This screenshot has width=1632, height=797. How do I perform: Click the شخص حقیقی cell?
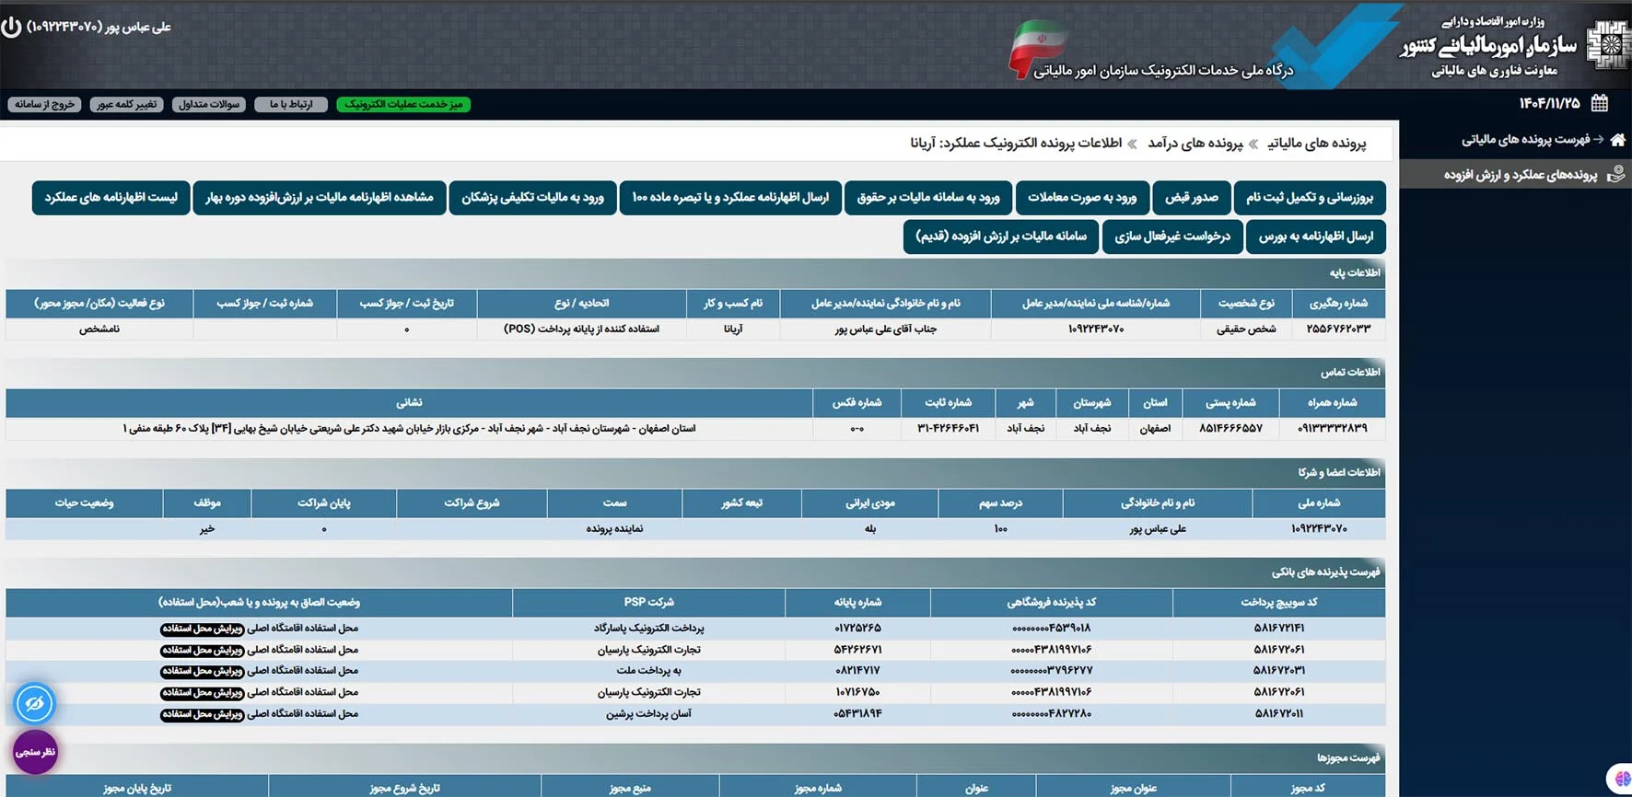[1246, 329]
